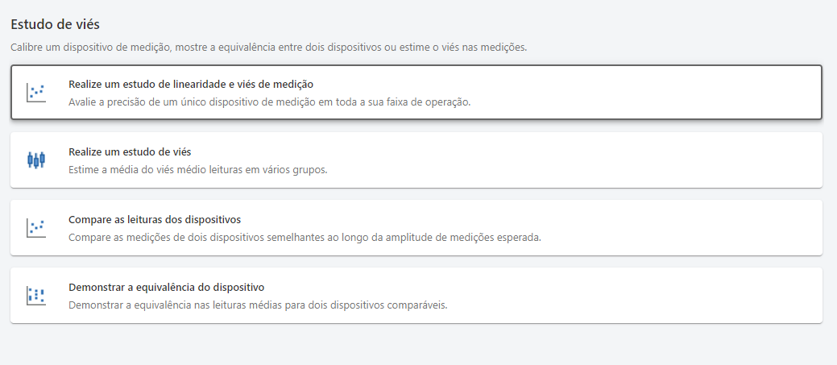Click the dot-grid icon for device equivalence
Image resolution: width=837 pixels, height=365 pixels.
pos(35,295)
